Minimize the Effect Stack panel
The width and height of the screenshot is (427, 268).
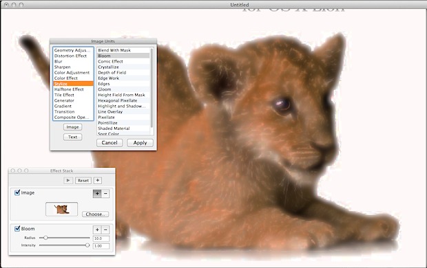pyautogui.click(x=19, y=170)
